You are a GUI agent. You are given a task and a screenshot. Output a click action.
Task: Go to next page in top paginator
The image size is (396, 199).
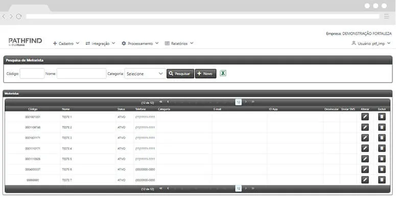(x=246, y=102)
